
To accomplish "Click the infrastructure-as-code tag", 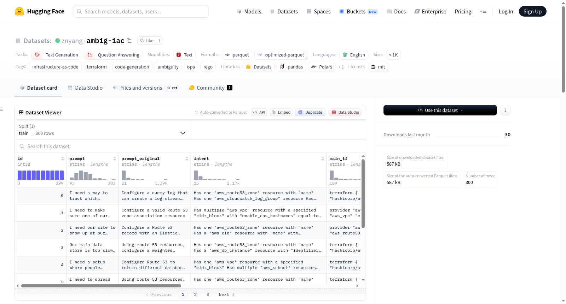I will pyautogui.click(x=56, y=67).
